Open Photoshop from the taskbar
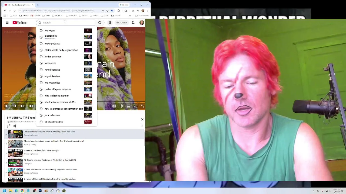346x194 pixels. (40, 191)
